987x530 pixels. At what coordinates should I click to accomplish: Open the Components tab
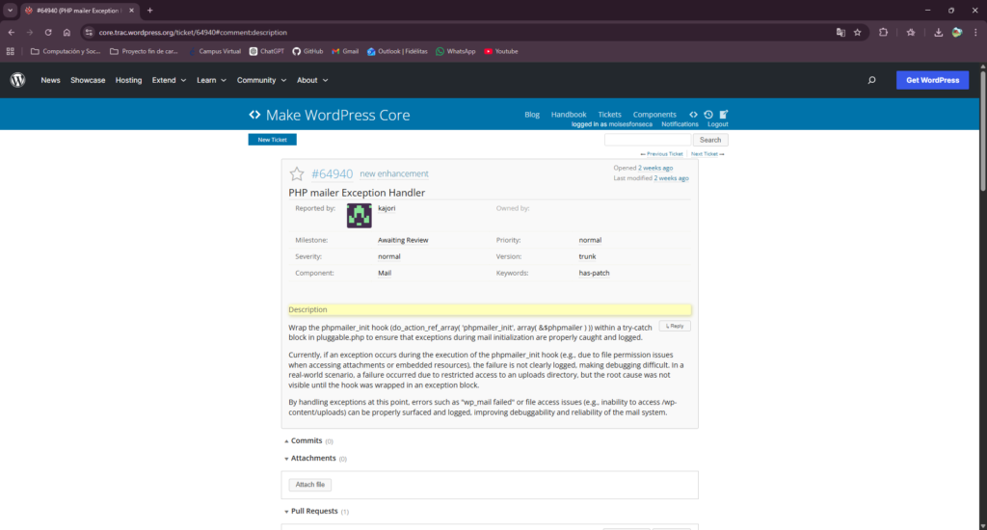[x=654, y=115]
